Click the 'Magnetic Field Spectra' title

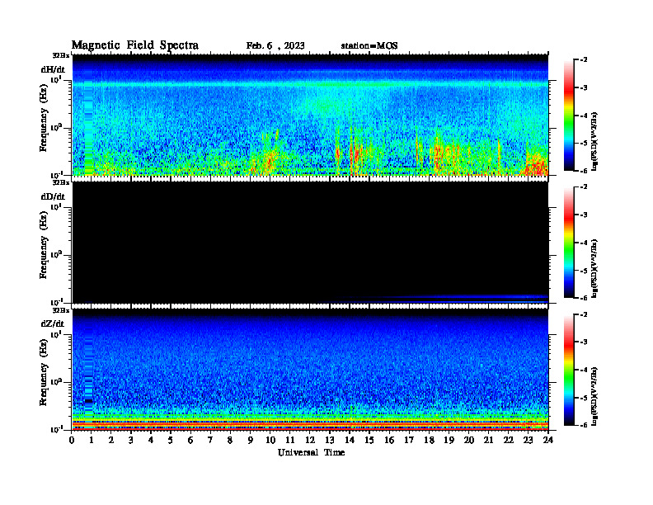135,45
